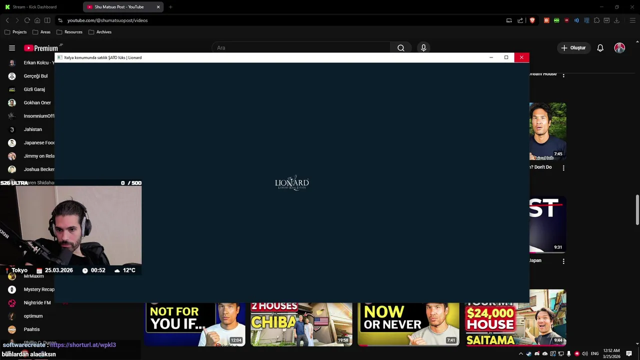The image size is (640, 360).
Task: Open the Projects bookmarks folder
Action: (15, 32)
